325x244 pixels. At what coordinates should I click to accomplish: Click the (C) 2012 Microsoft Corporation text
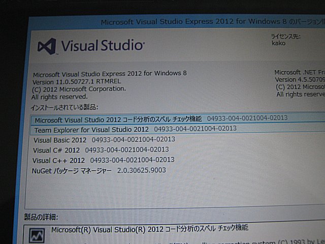[x=79, y=89]
